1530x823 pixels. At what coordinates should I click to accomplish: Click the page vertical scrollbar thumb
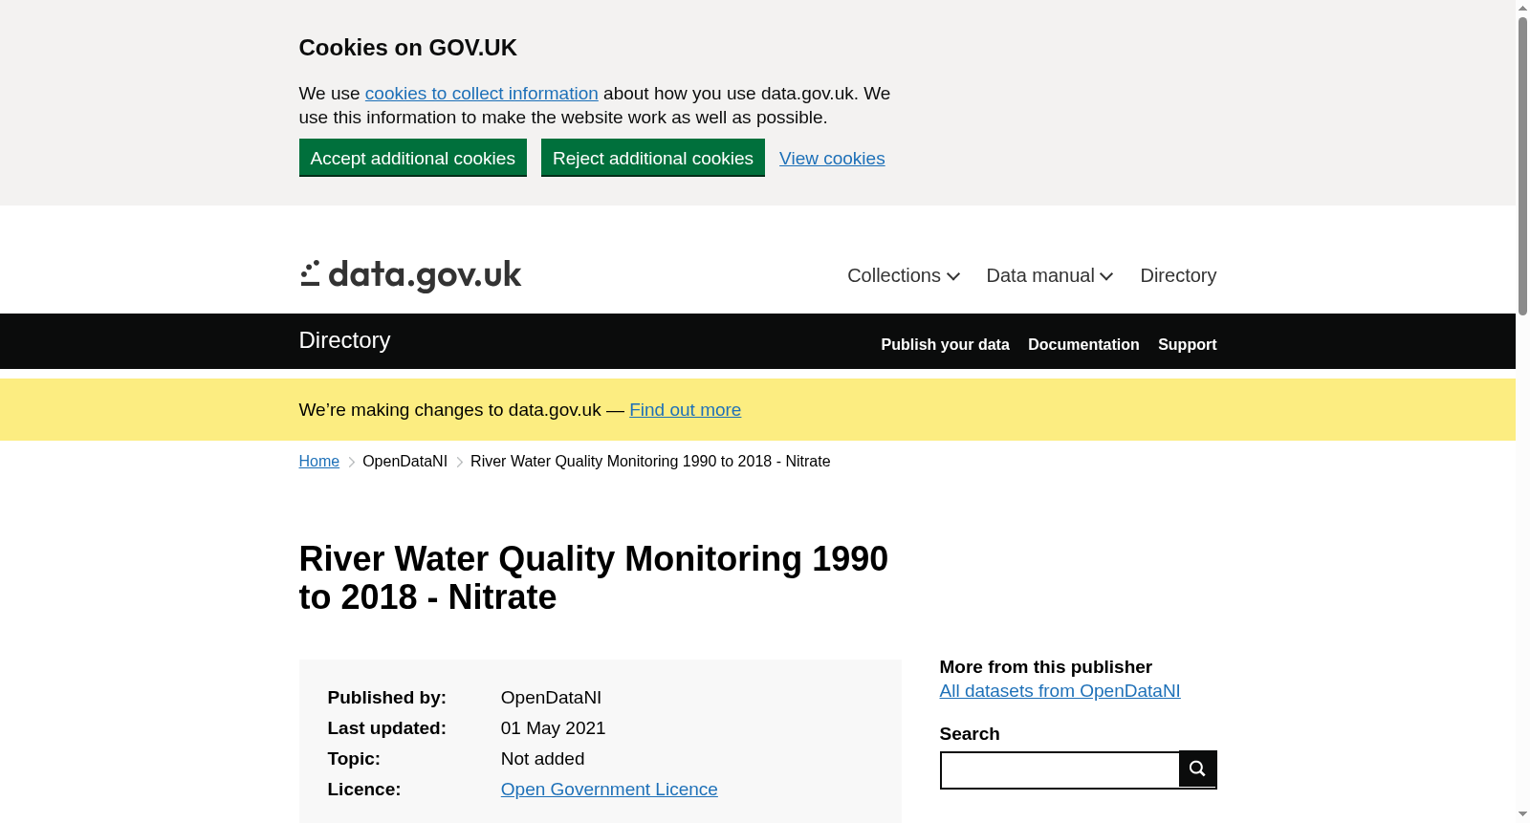(1522, 165)
